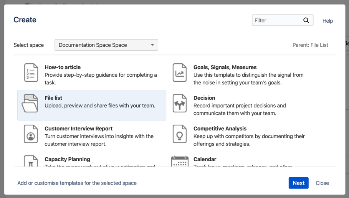Close the Create dialog via Close link
The image size is (349, 198).
pyautogui.click(x=322, y=183)
